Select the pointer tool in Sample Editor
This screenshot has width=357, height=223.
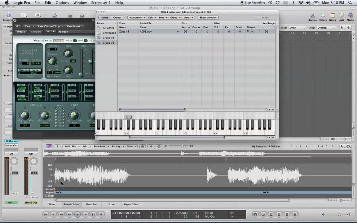coord(342,146)
